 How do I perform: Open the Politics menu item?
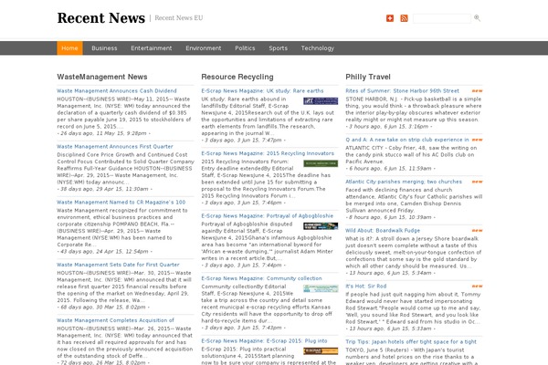coord(245,48)
